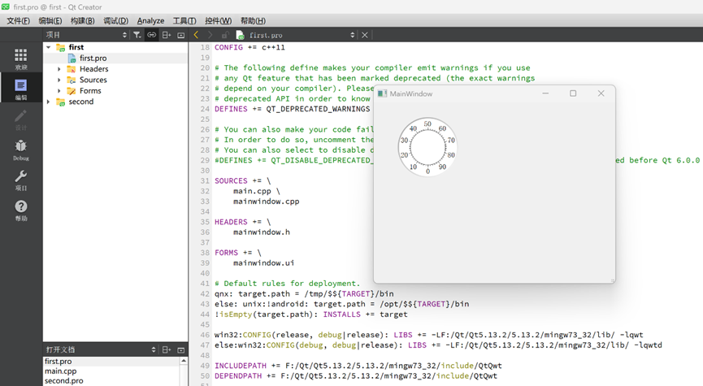Image resolution: width=703 pixels, height=386 pixels.
Task: Close the first.pro document in editor
Action: [x=365, y=35]
